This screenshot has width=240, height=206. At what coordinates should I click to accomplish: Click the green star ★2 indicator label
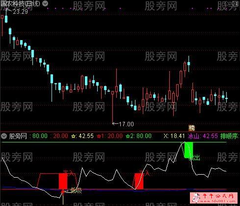[x=138, y=136]
